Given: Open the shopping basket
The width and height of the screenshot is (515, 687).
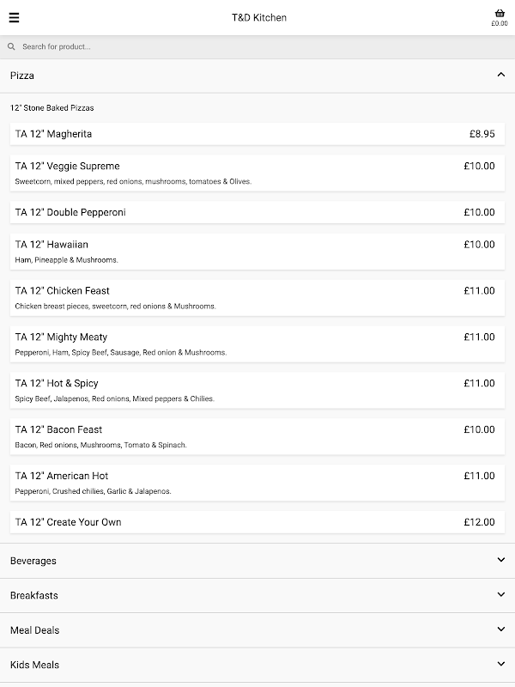Looking at the screenshot, I should [x=500, y=17].
